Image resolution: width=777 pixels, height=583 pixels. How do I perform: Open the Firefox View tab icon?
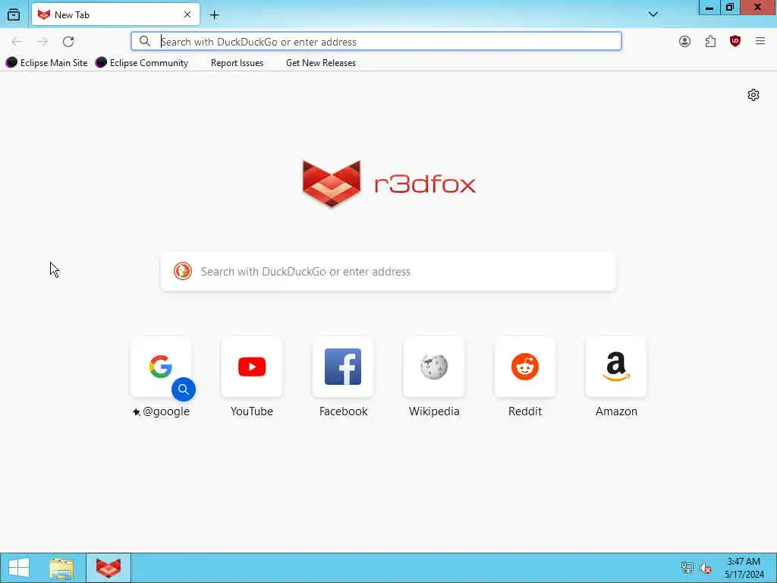(14, 15)
